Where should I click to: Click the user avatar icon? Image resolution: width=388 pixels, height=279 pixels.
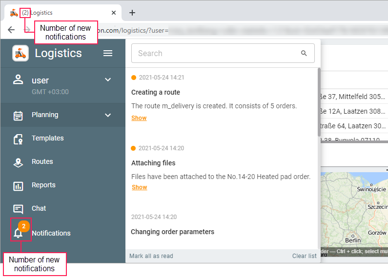point(18,80)
